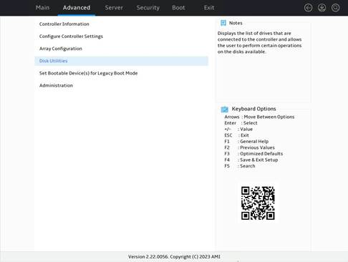Open the Server tab
Screen dimensions: 348x262
[x=114, y=8]
